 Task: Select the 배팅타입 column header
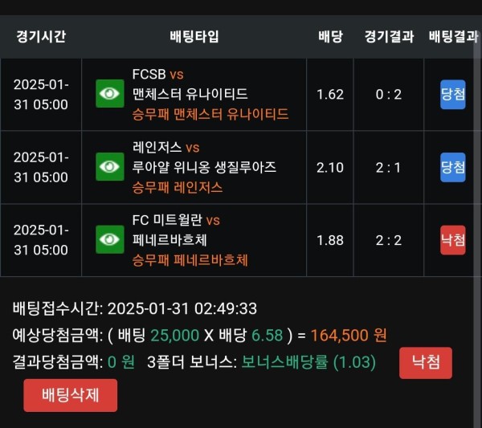tap(194, 36)
